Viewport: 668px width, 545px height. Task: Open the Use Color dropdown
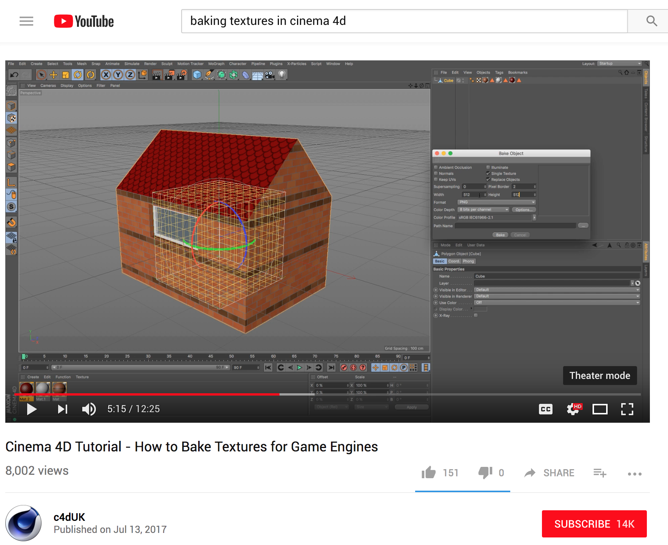pos(557,303)
